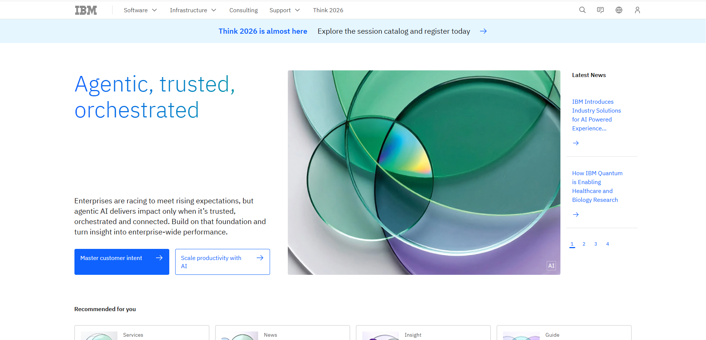Open Think 2026 is almost here link
This screenshot has width=706, height=340.
pyautogui.click(x=263, y=31)
